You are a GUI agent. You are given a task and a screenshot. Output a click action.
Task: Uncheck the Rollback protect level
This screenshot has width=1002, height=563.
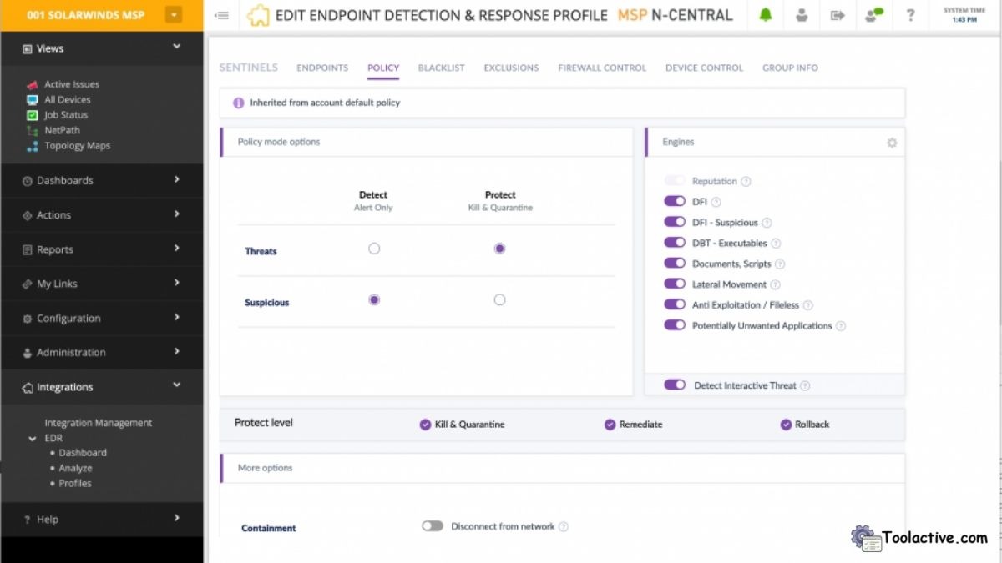pyautogui.click(x=786, y=425)
